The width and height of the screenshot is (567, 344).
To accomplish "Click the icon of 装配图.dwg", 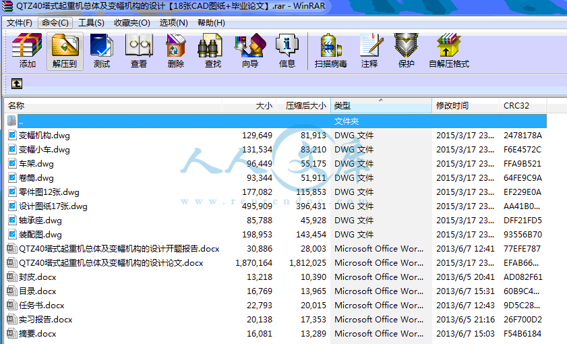I will point(12,235).
